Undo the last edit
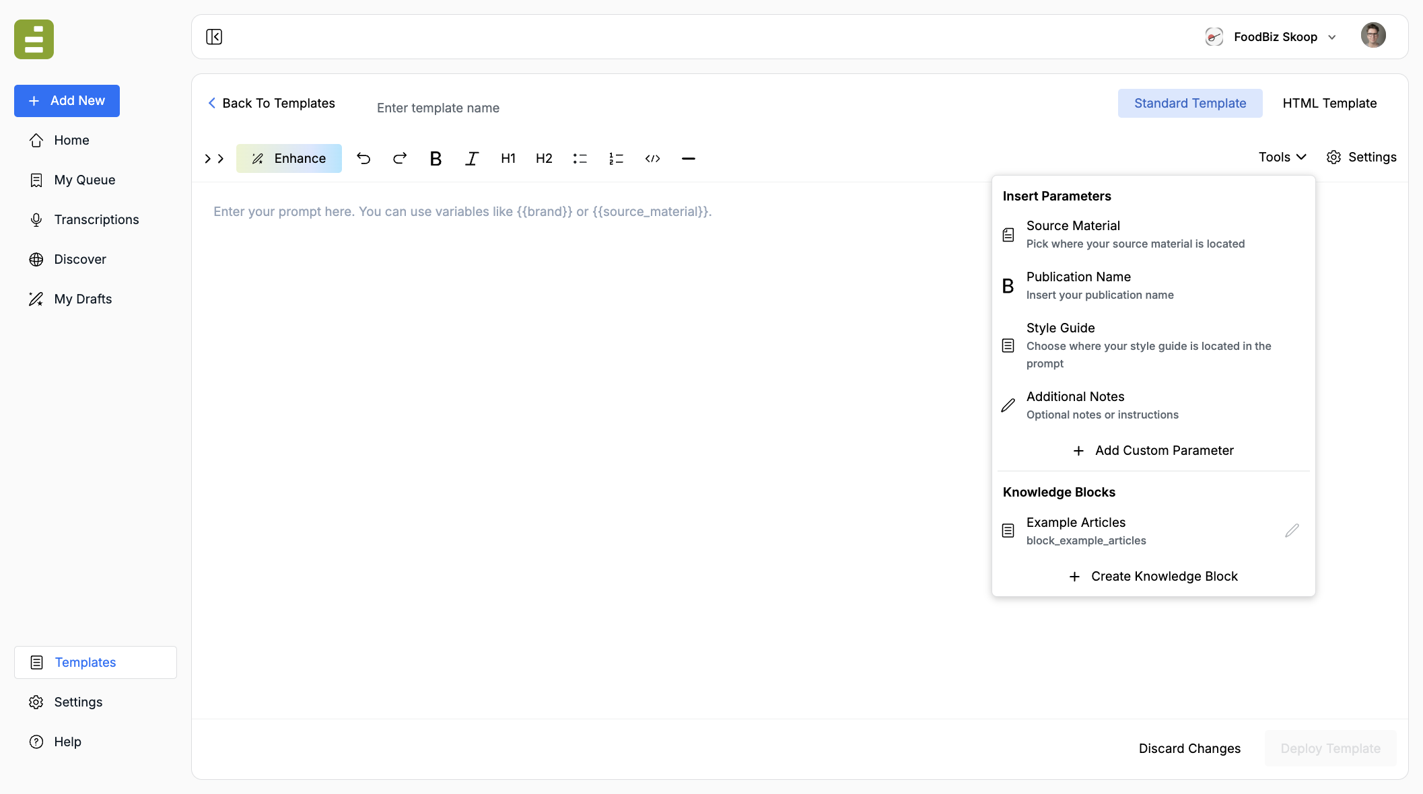This screenshot has height=794, width=1423. coord(363,158)
